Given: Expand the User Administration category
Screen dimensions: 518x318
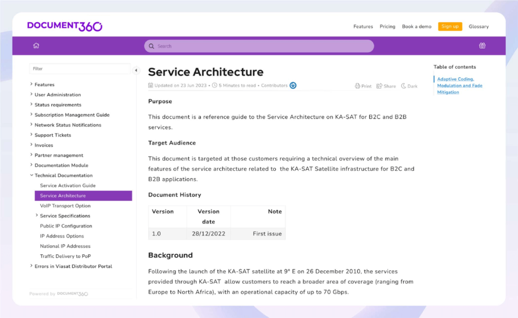Looking at the screenshot, I should coord(31,95).
